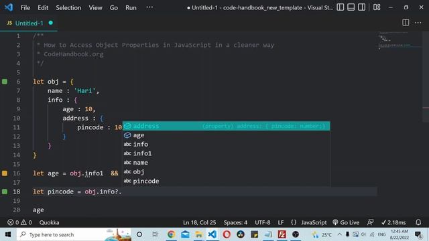Open the Mail app from the taskbar

point(185,234)
